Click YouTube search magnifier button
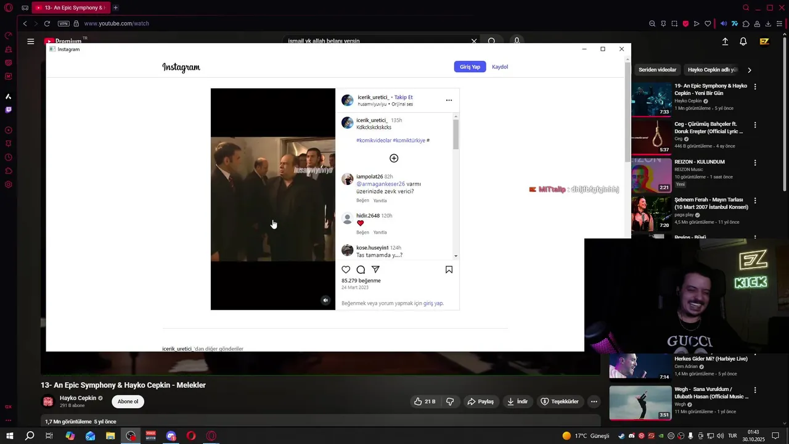The image size is (789, 444). [491, 41]
